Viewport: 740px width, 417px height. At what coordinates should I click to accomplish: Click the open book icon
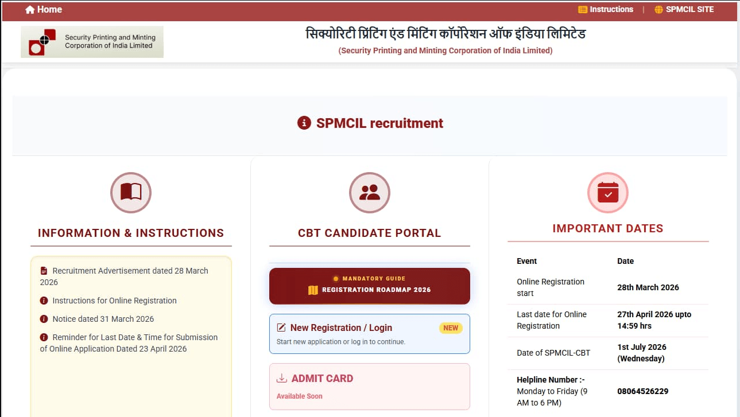coord(131,193)
